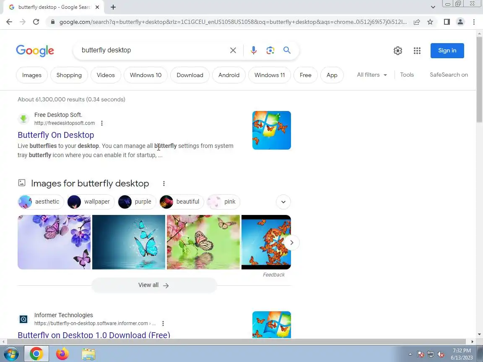The image size is (483, 362).
Task: Choose the wallpaper image chip
Action: (x=91, y=202)
